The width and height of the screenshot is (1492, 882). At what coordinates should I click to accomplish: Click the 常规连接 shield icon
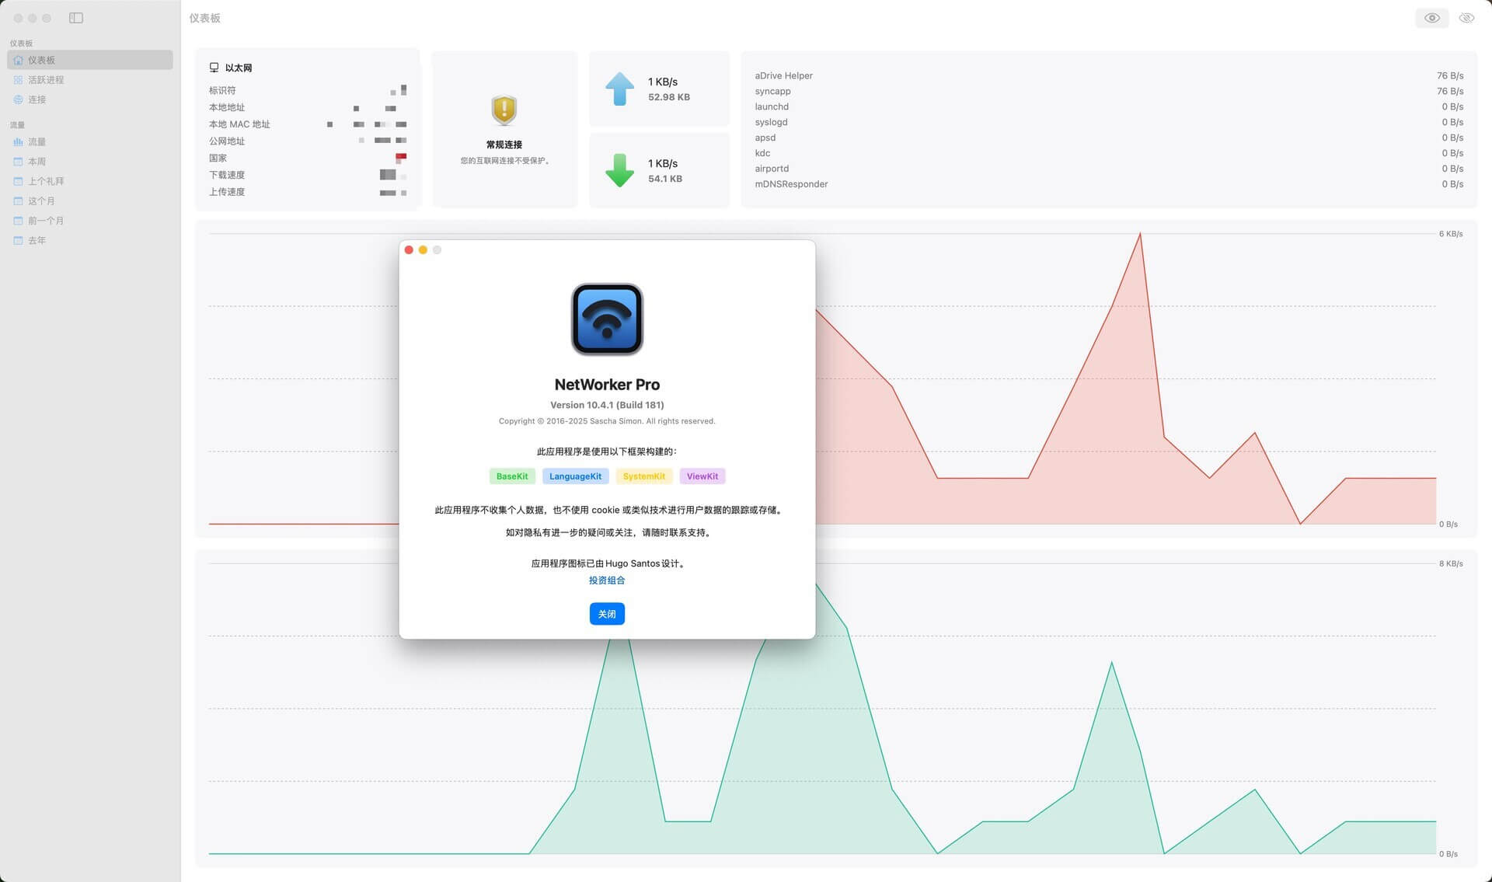[504, 110]
